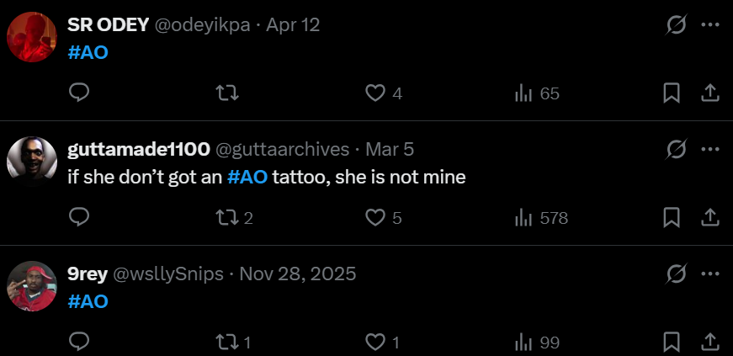Viewport: 733px width, 356px height.
Task: Reply to SR ODEY's post
Action: [x=79, y=93]
